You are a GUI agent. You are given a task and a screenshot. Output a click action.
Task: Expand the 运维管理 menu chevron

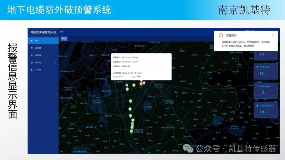point(55,48)
